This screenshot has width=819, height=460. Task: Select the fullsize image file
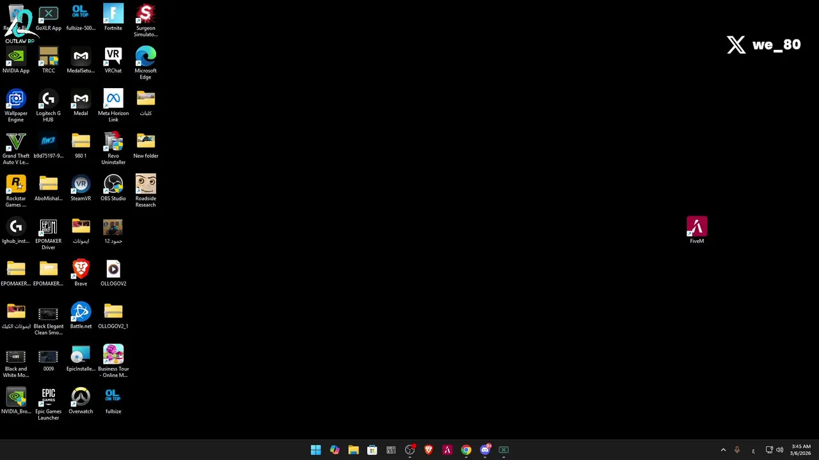pyautogui.click(x=113, y=401)
